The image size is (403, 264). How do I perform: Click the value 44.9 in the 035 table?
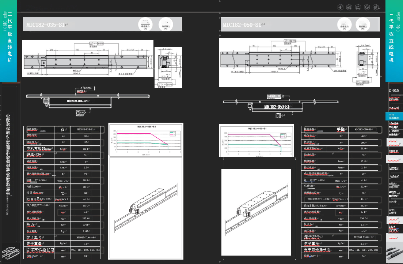pyautogui.click(x=85, y=199)
